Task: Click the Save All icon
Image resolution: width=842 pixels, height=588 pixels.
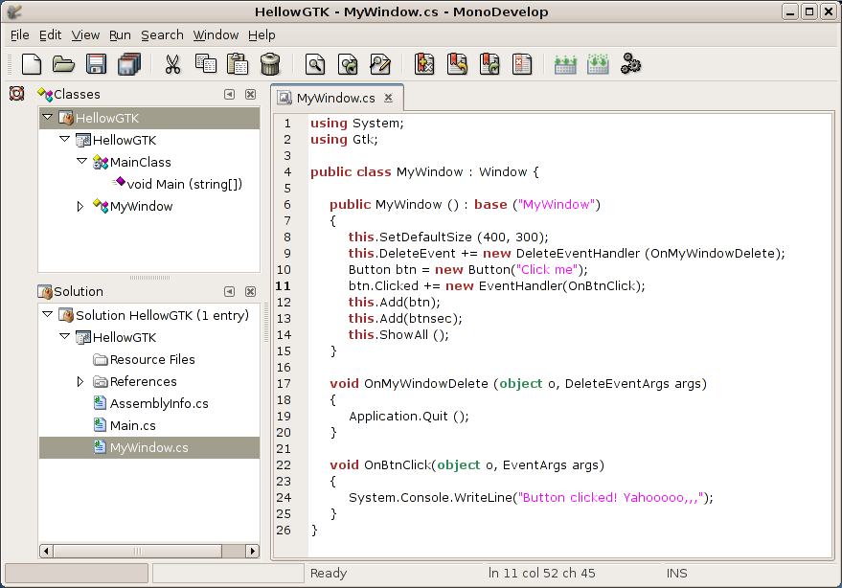Action: pyautogui.click(x=129, y=64)
